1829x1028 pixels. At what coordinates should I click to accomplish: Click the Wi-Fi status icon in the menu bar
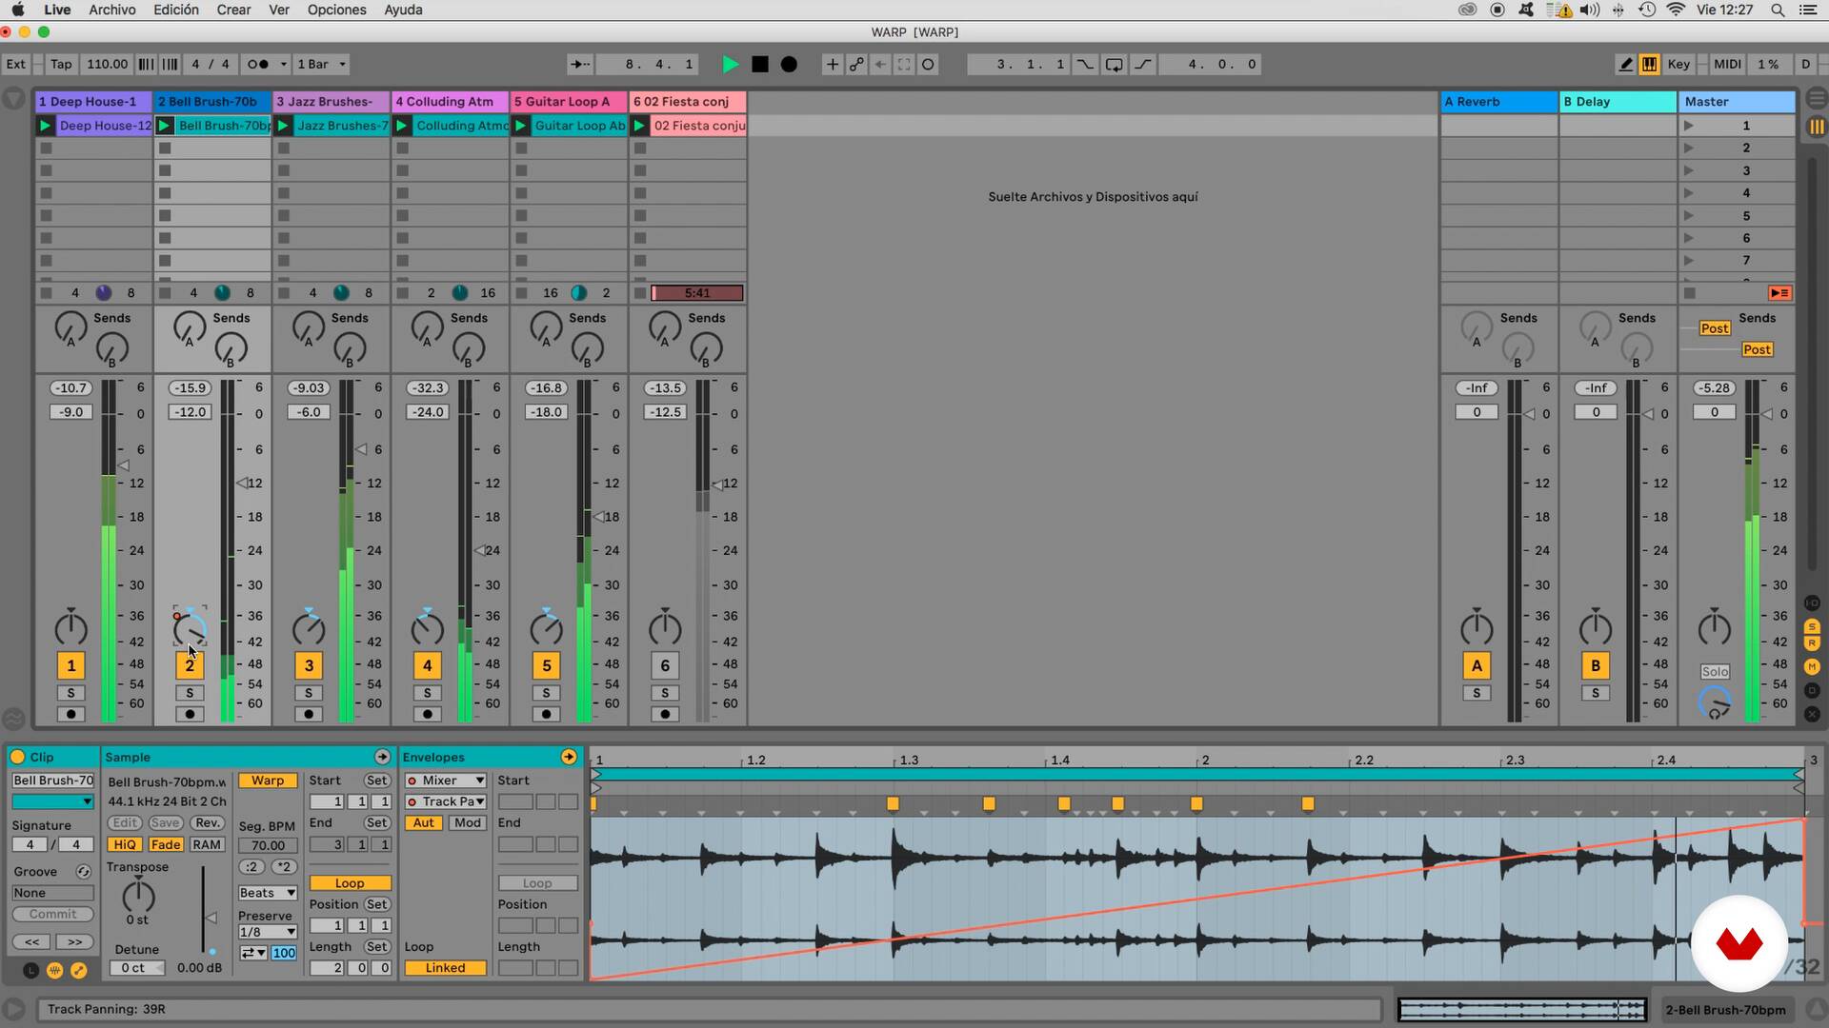[1676, 10]
